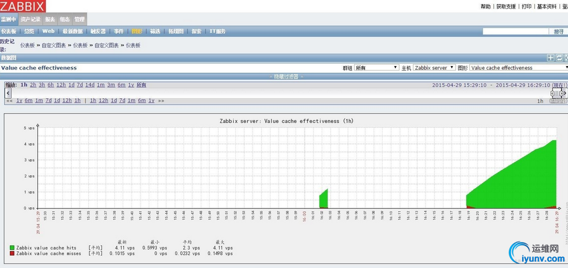Click the '2.3 vps' average value
The width and height of the screenshot is (568, 268).
tap(190, 248)
